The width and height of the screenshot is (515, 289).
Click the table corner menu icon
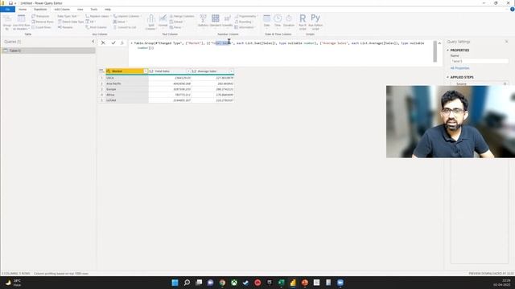pos(101,71)
